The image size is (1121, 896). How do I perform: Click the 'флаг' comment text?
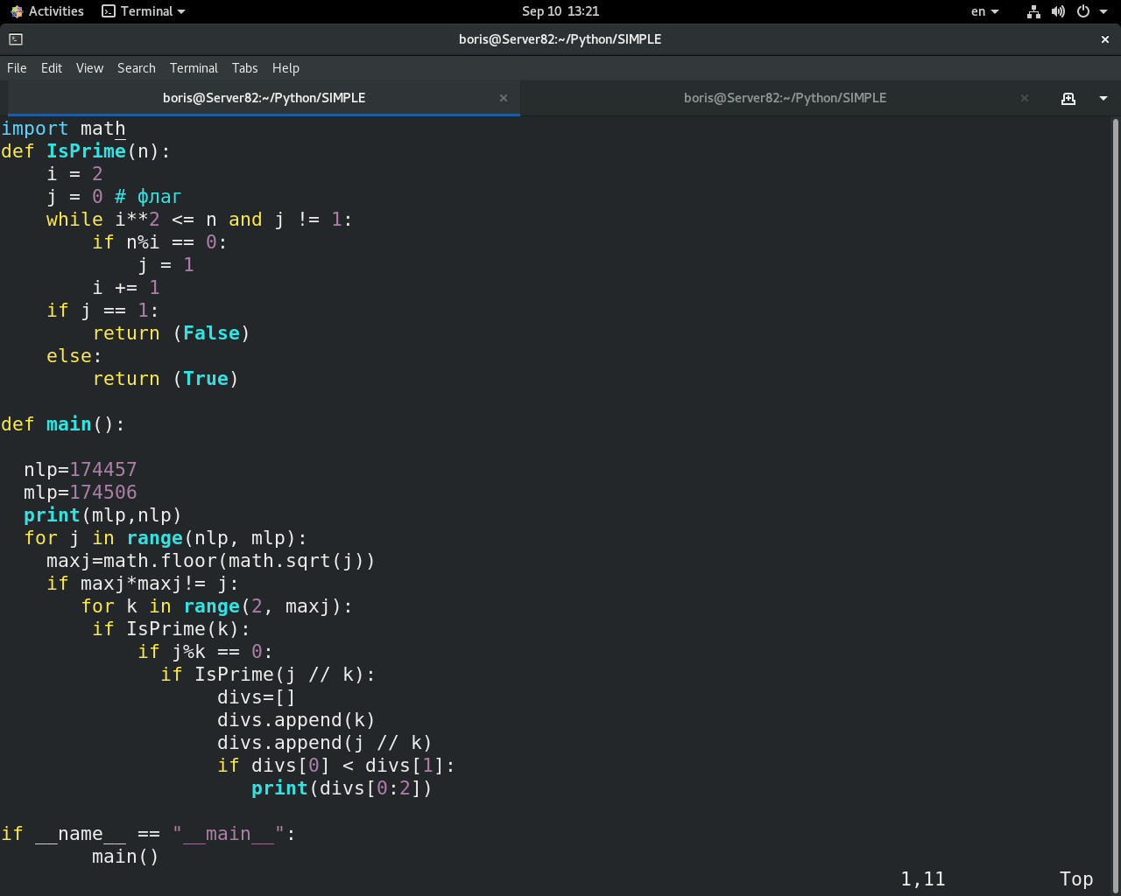pos(159,197)
